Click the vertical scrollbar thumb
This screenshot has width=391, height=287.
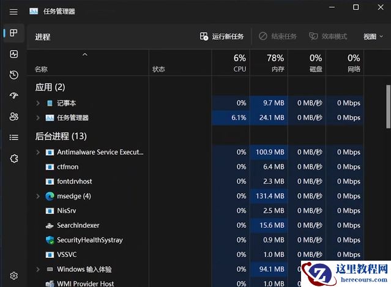click(x=389, y=106)
